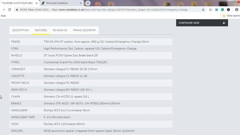Select the Features tab
The height and width of the screenshot is (135, 240).
(41, 30)
